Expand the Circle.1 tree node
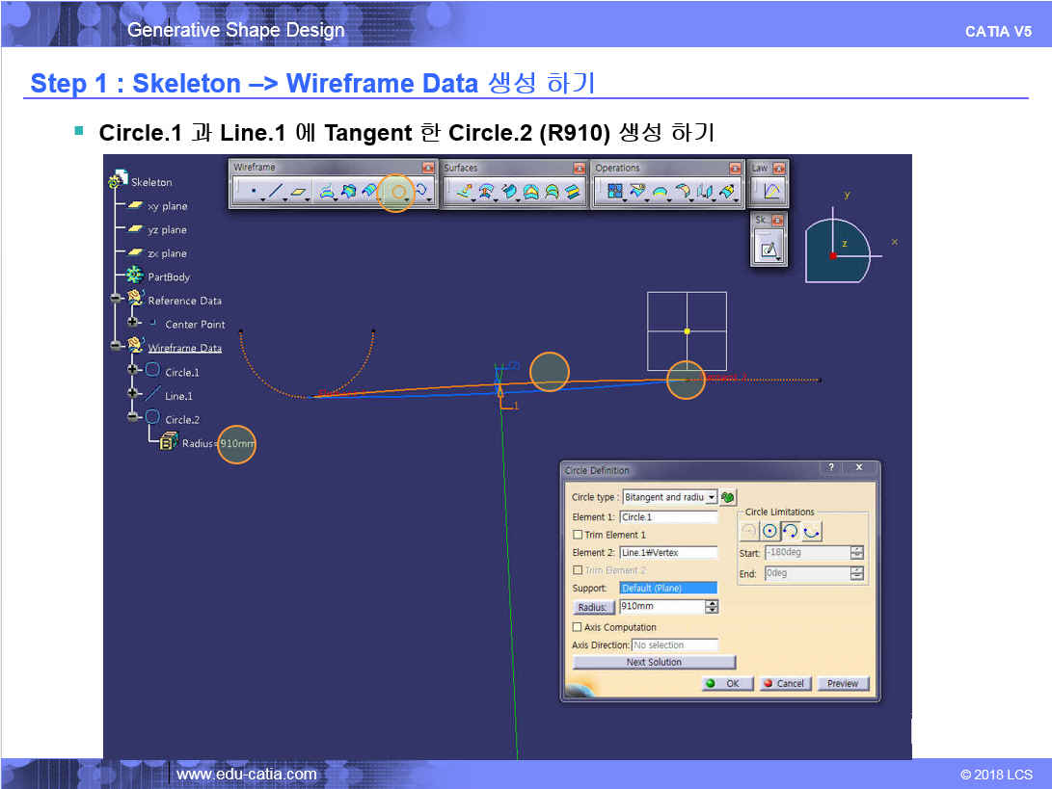Screen dimensions: 1052x789 tap(134, 371)
